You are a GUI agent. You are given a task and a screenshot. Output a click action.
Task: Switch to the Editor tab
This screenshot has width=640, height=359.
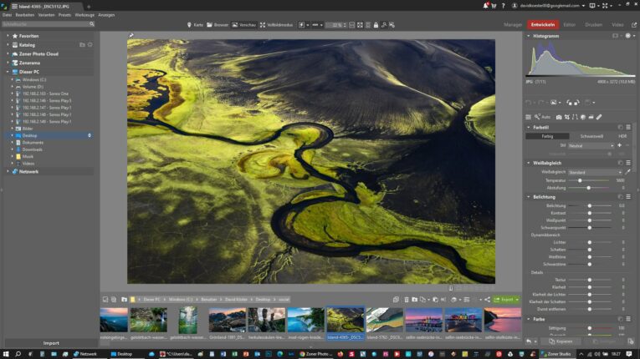point(569,25)
